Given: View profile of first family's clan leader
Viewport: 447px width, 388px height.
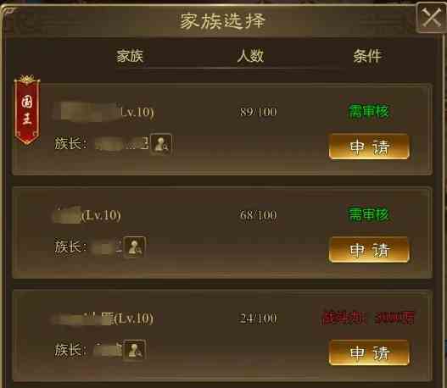Looking at the screenshot, I should (161, 144).
